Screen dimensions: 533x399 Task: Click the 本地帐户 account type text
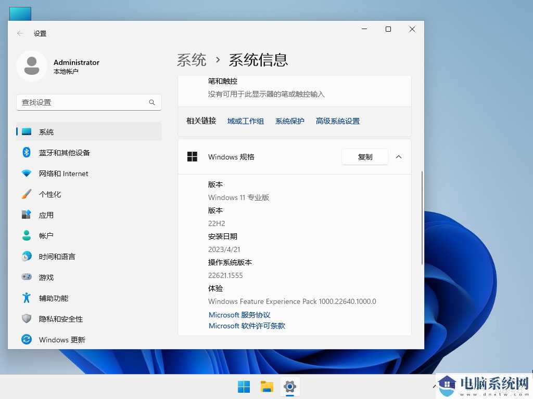66,71
